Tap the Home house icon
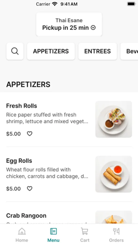Viewport: 138px width, 246px height. (22, 232)
